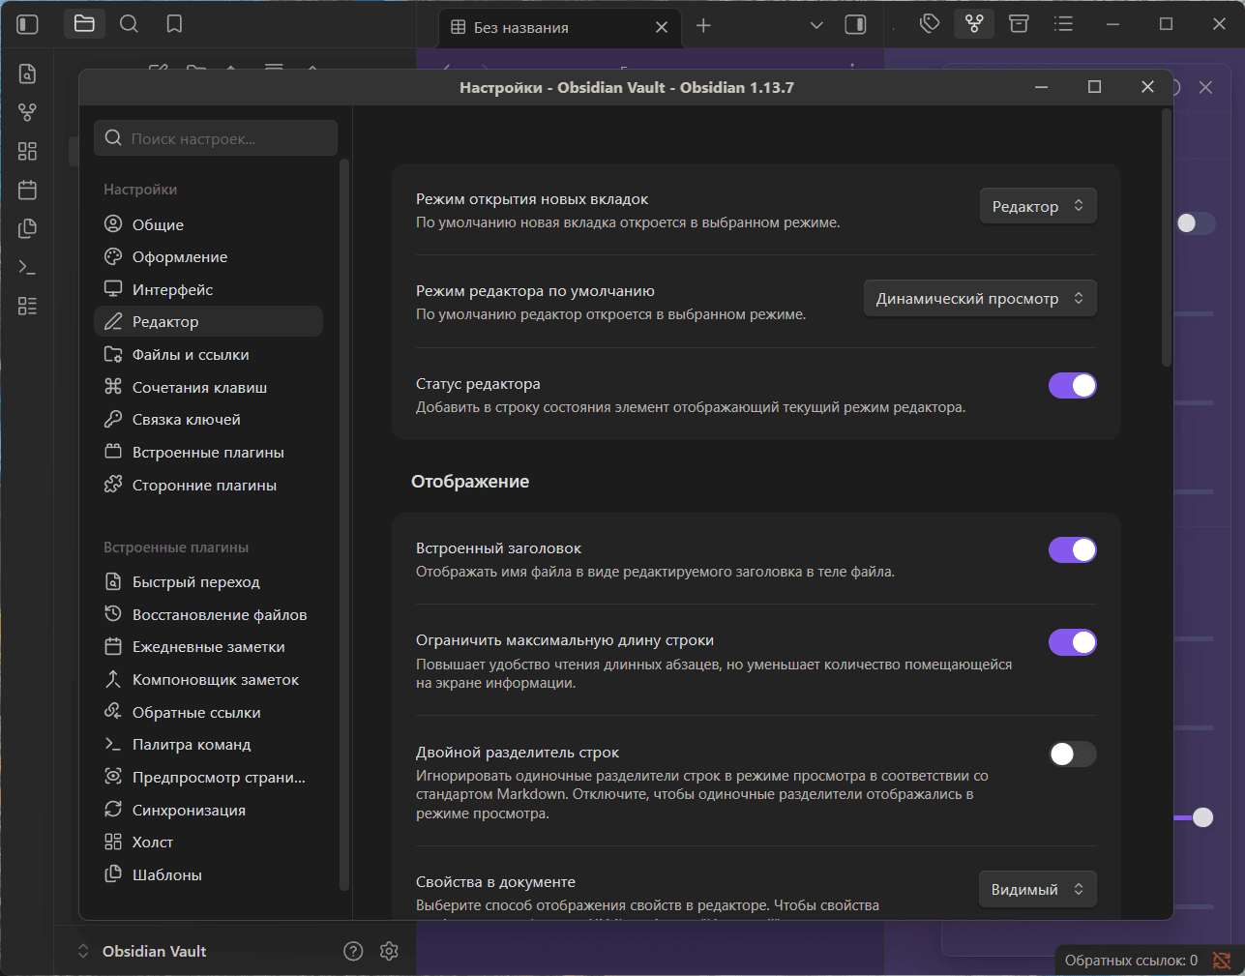Click the slider handle behind the settings window
Screen dimensions: 1245x976
tap(1202, 818)
